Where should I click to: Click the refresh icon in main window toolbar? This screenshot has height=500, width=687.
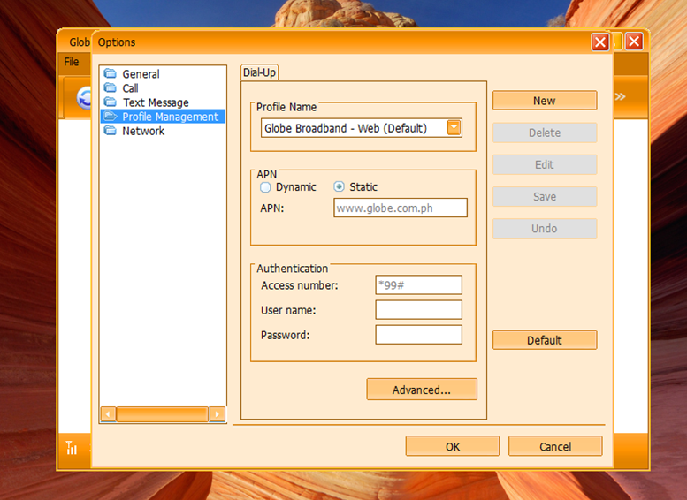click(84, 98)
